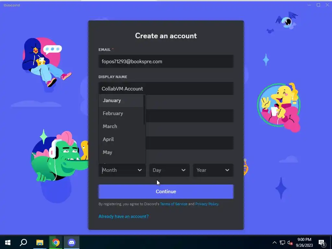Screen dimensions: 332x249
Task: Show hidden system tray icons
Action: (x=274, y=243)
